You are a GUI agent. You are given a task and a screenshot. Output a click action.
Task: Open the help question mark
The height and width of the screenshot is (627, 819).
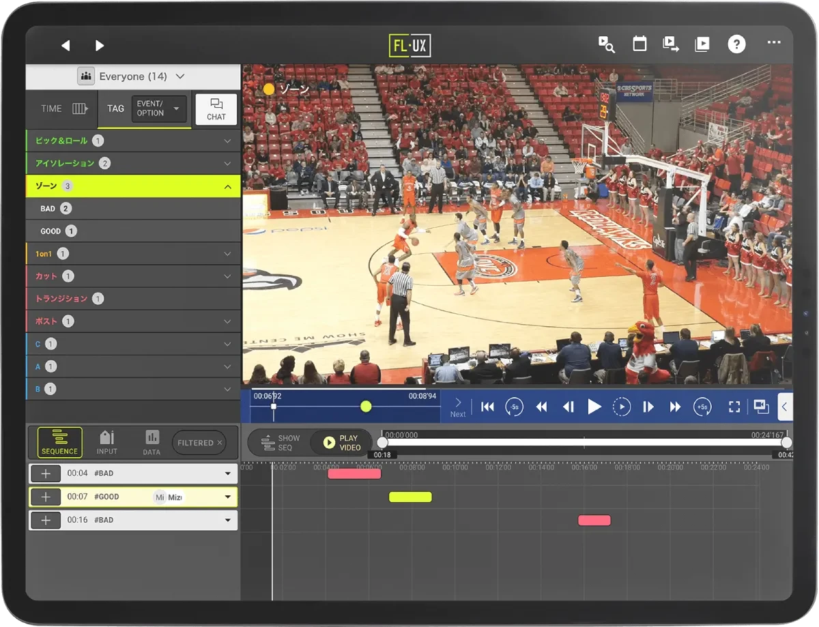736,44
